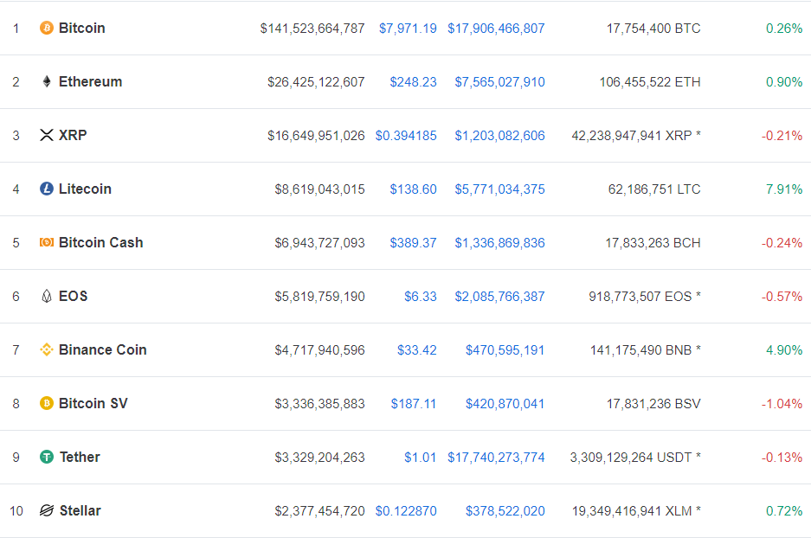Open Bitcoin Cash volume $1,336,869,836
This screenshot has width=811, height=538.
[499, 243]
